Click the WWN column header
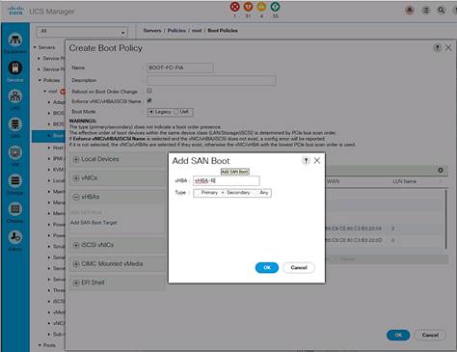Viewport: 457px width, 352px height. point(334,181)
